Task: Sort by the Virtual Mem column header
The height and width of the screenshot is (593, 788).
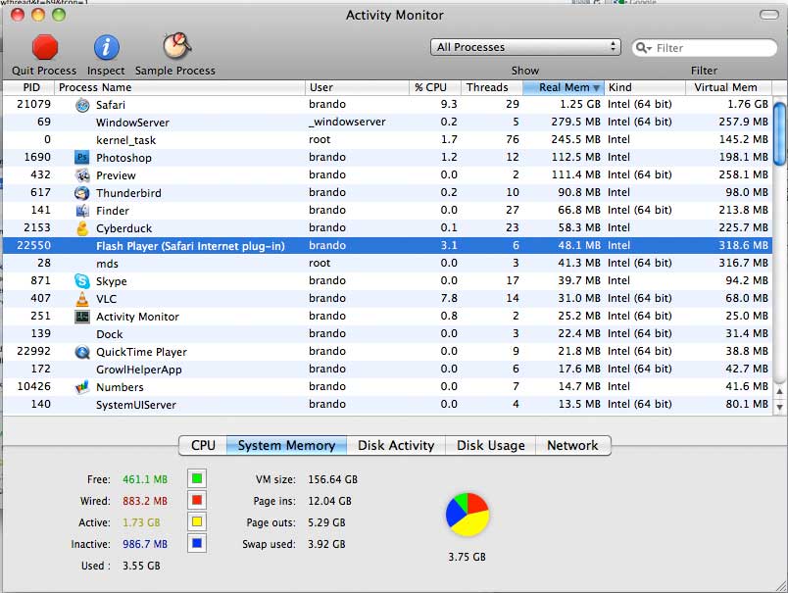Action: [728, 87]
